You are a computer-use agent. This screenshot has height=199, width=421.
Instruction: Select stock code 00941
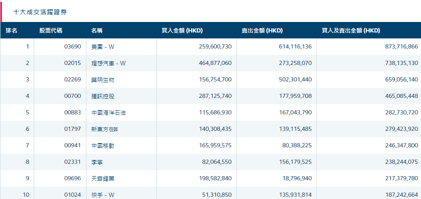pyautogui.click(x=73, y=145)
